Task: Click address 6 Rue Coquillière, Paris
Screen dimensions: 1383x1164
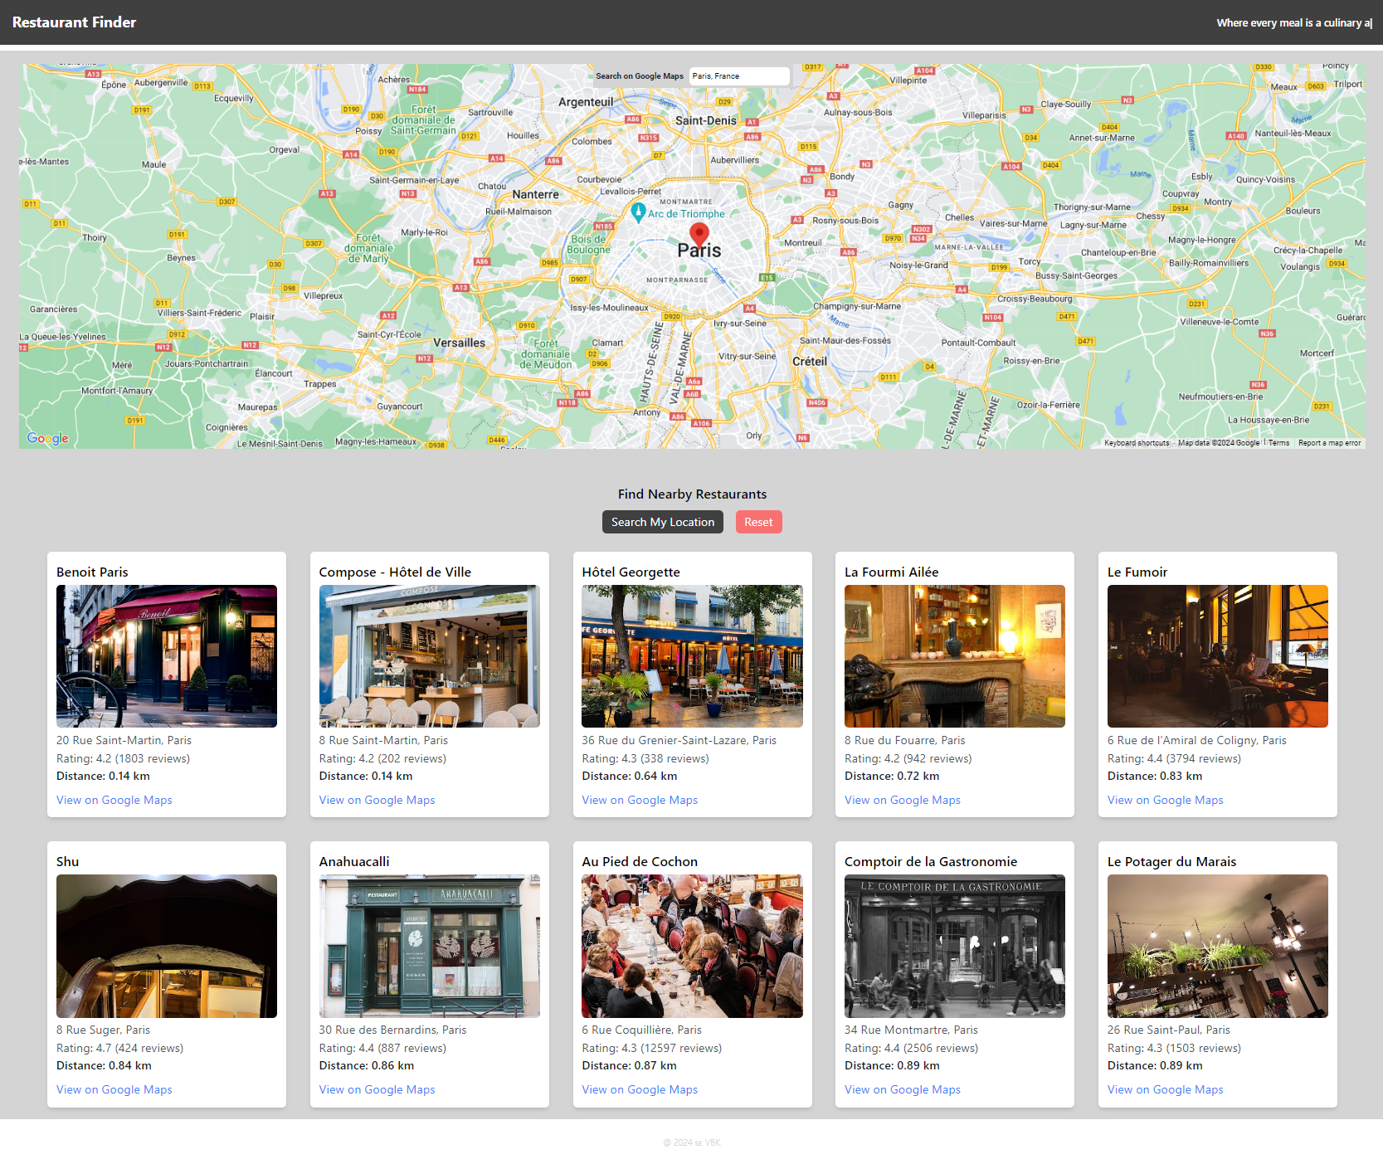Action: pyautogui.click(x=641, y=1030)
